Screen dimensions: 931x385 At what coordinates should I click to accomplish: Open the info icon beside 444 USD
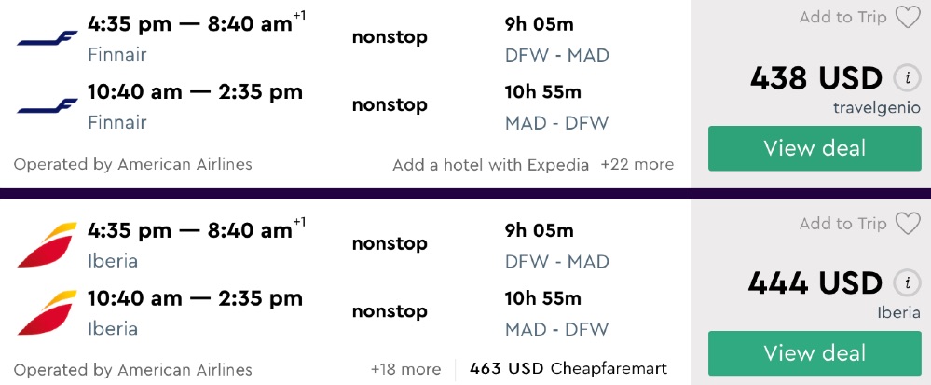(x=903, y=283)
